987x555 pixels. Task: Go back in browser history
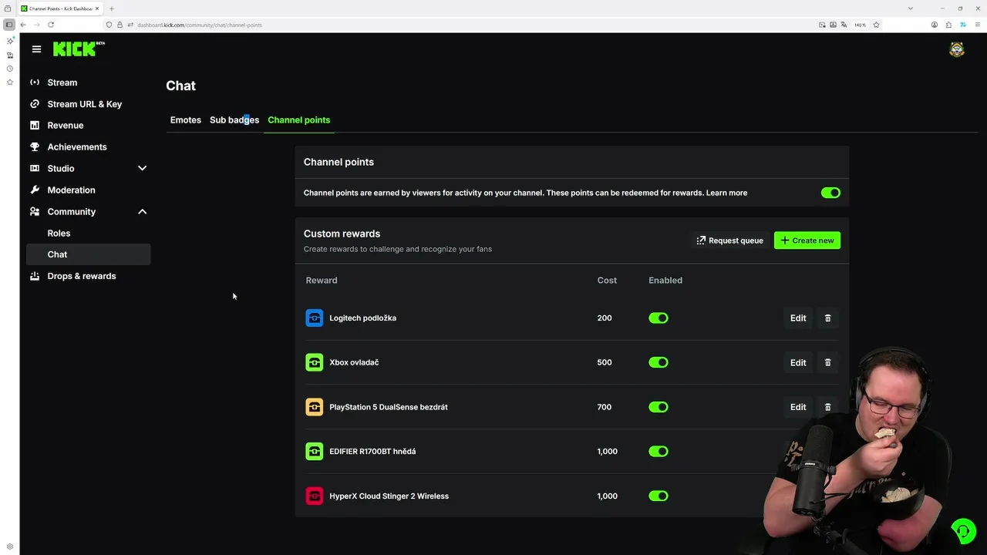click(23, 25)
